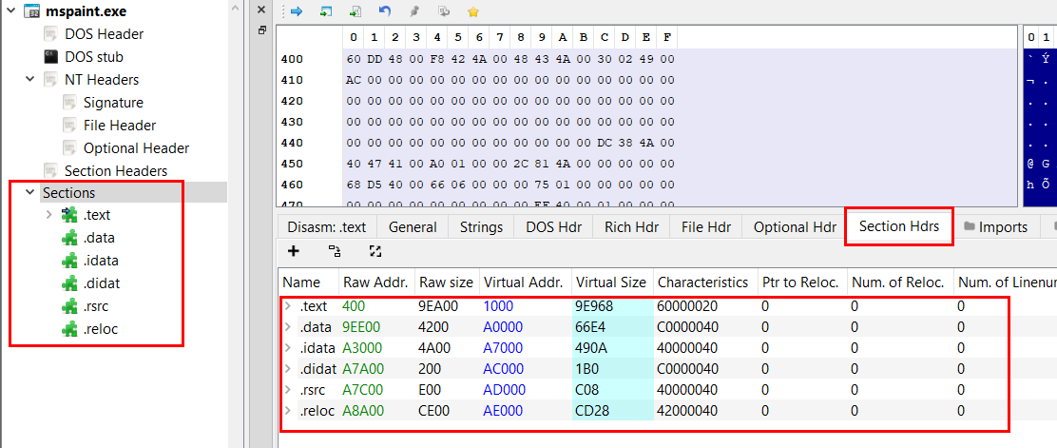
Task: Expand the .data row in section table
Action: 288,327
